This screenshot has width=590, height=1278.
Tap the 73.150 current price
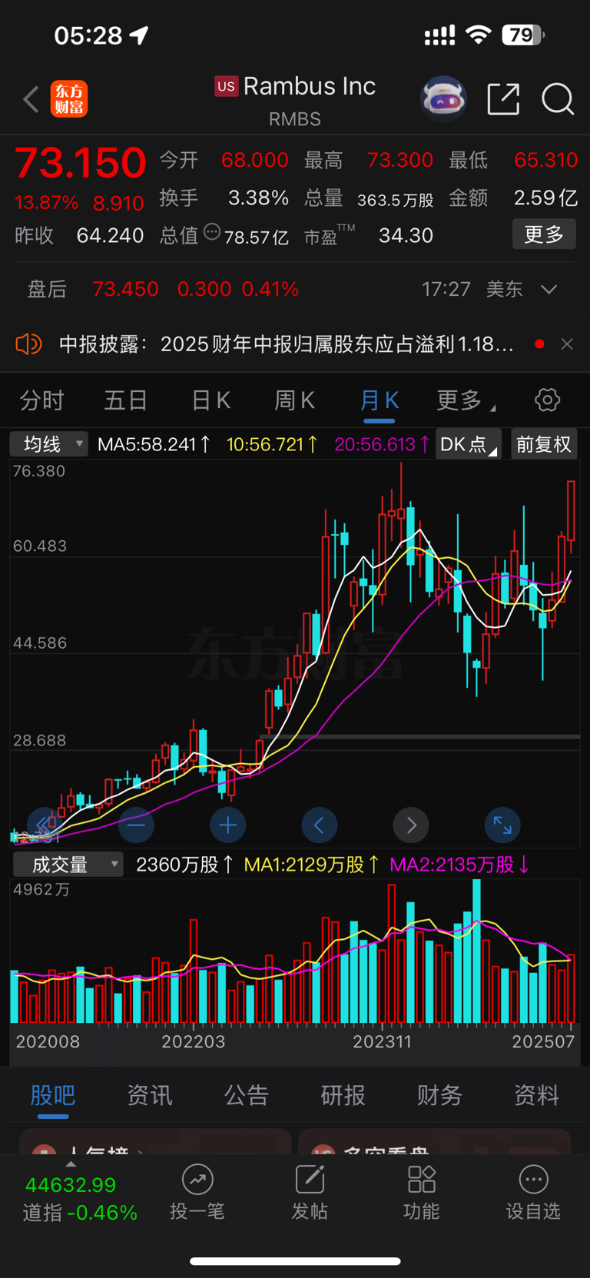point(80,163)
